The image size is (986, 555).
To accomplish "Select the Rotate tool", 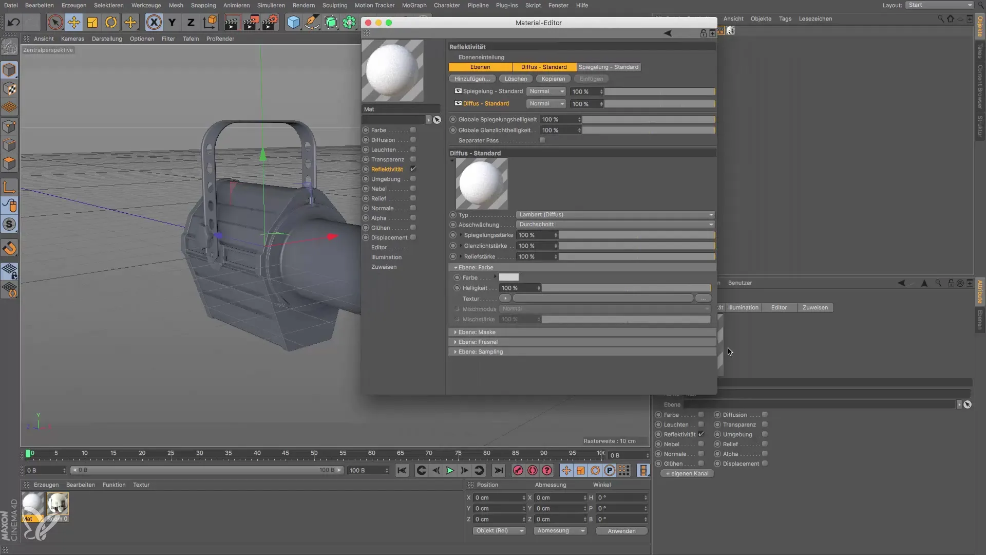I will pos(111,22).
